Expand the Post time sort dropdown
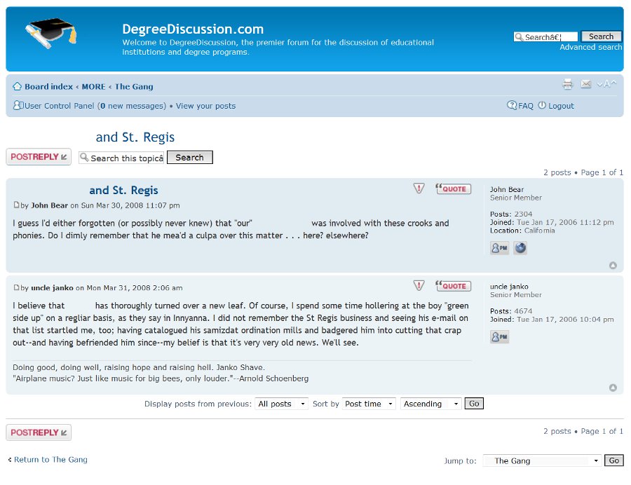 point(369,404)
